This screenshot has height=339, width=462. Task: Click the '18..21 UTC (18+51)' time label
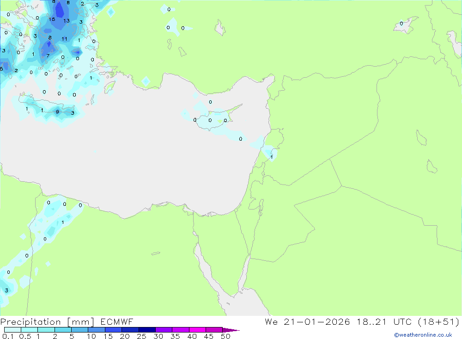[x=408, y=321]
